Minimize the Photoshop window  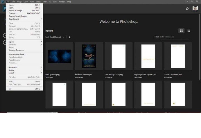[187, 1]
